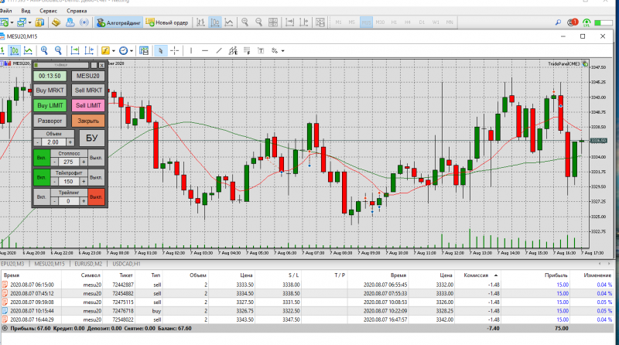Image resolution: width=619 pixels, height=345 pixels.
Task: Zoom out the chart with magnifier minus
Action: click(x=59, y=50)
